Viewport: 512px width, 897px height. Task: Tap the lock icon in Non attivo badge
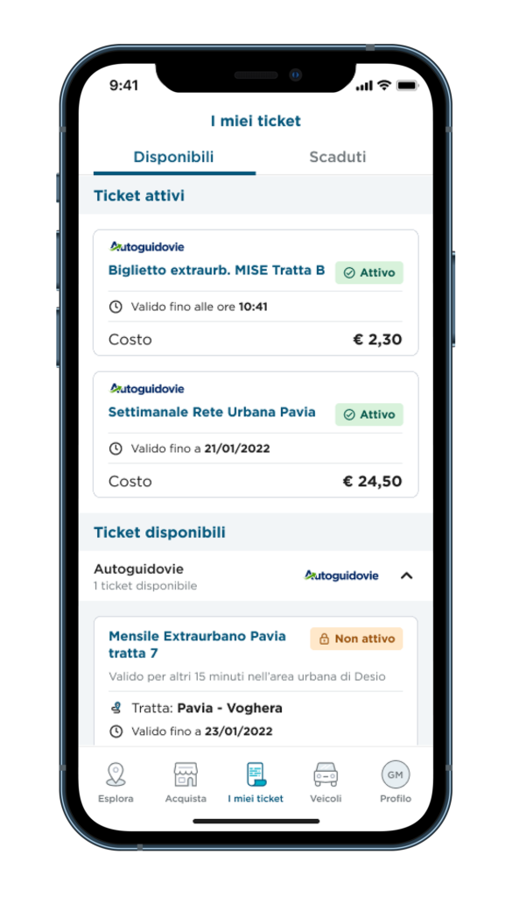click(324, 639)
